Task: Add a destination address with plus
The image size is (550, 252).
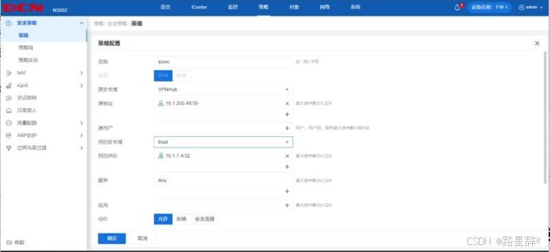Action: coord(287,167)
